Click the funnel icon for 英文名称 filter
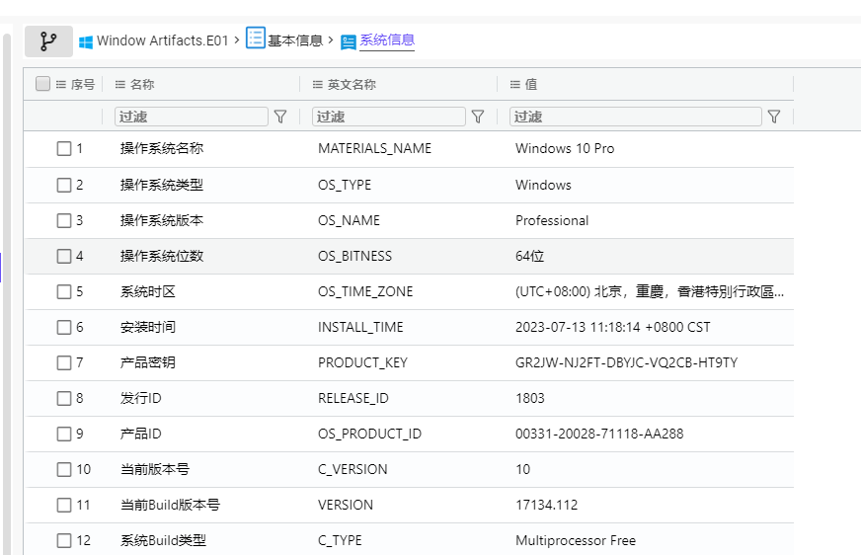The height and width of the screenshot is (555, 861). click(478, 117)
